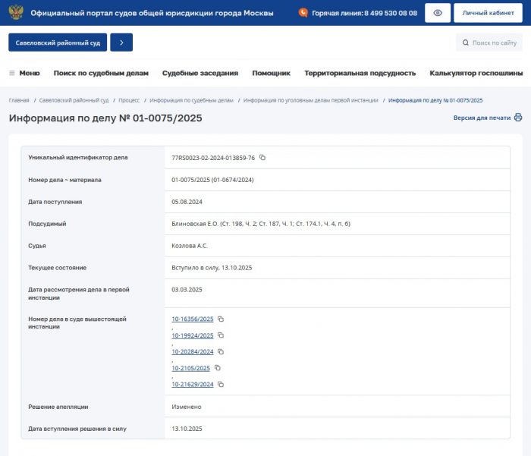Copy case number 10-2105/2025
531x456 pixels.
coord(218,368)
